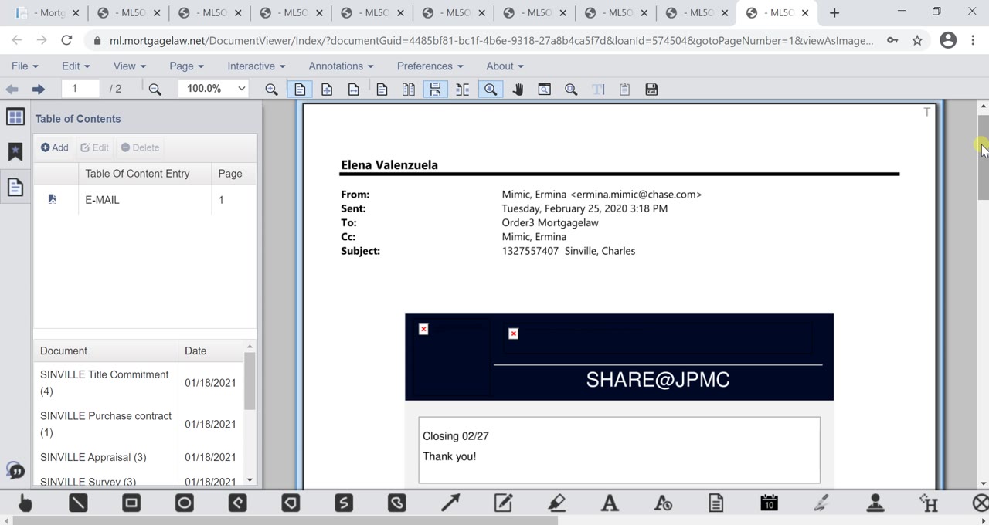Open the Preferences menu

tap(430, 66)
